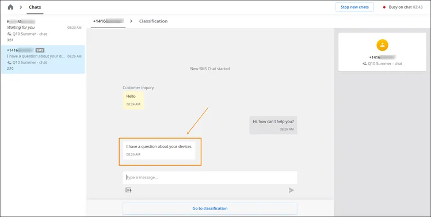Open the Classification tab

point(153,21)
